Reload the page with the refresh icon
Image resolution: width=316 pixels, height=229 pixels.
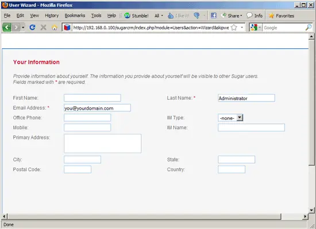(32, 27)
